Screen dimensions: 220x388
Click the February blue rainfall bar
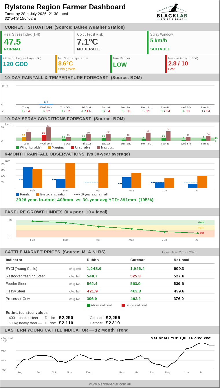click(28, 178)
